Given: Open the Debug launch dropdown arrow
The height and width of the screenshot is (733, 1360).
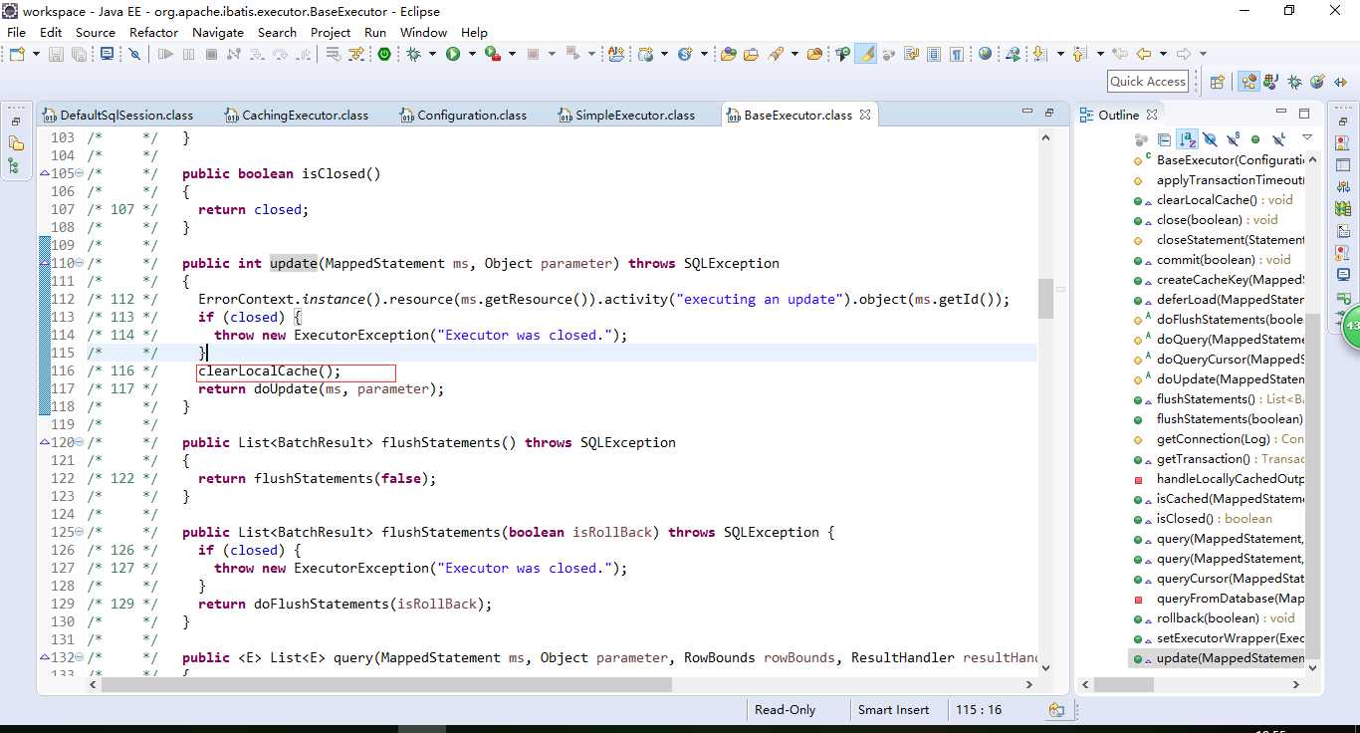Looking at the screenshot, I should click(x=432, y=54).
